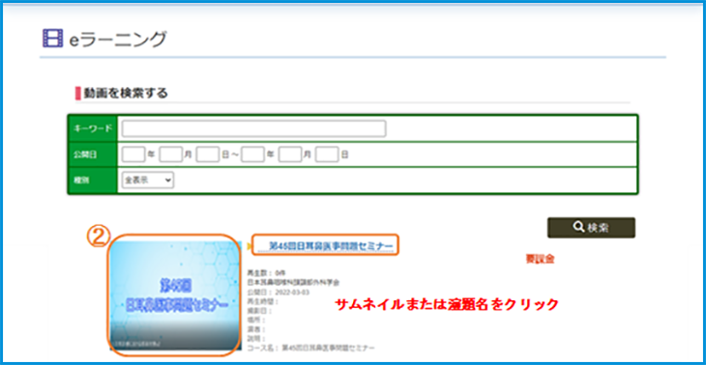Image resolution: width=706 pixels, height=365 pixels.
Task: Click the green キーワード row label
Action: tap(92, 128)
